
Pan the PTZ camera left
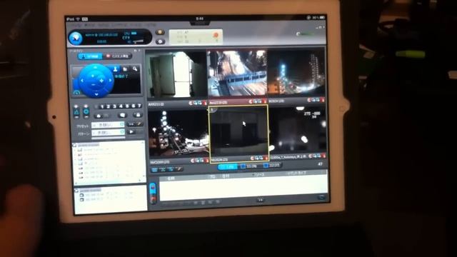pyautogui.click(x=82, y=81)
